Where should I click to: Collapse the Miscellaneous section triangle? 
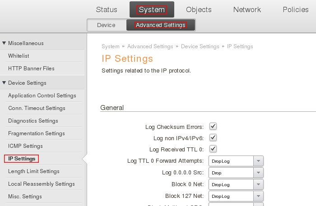[x=5, y=43]
